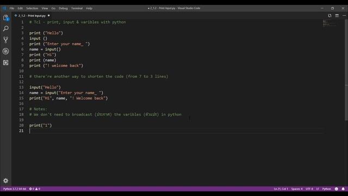The width and height of the screenshot is (348, 196).
Task: Click 'print("1")' on line 20
Action: [40, 125]
